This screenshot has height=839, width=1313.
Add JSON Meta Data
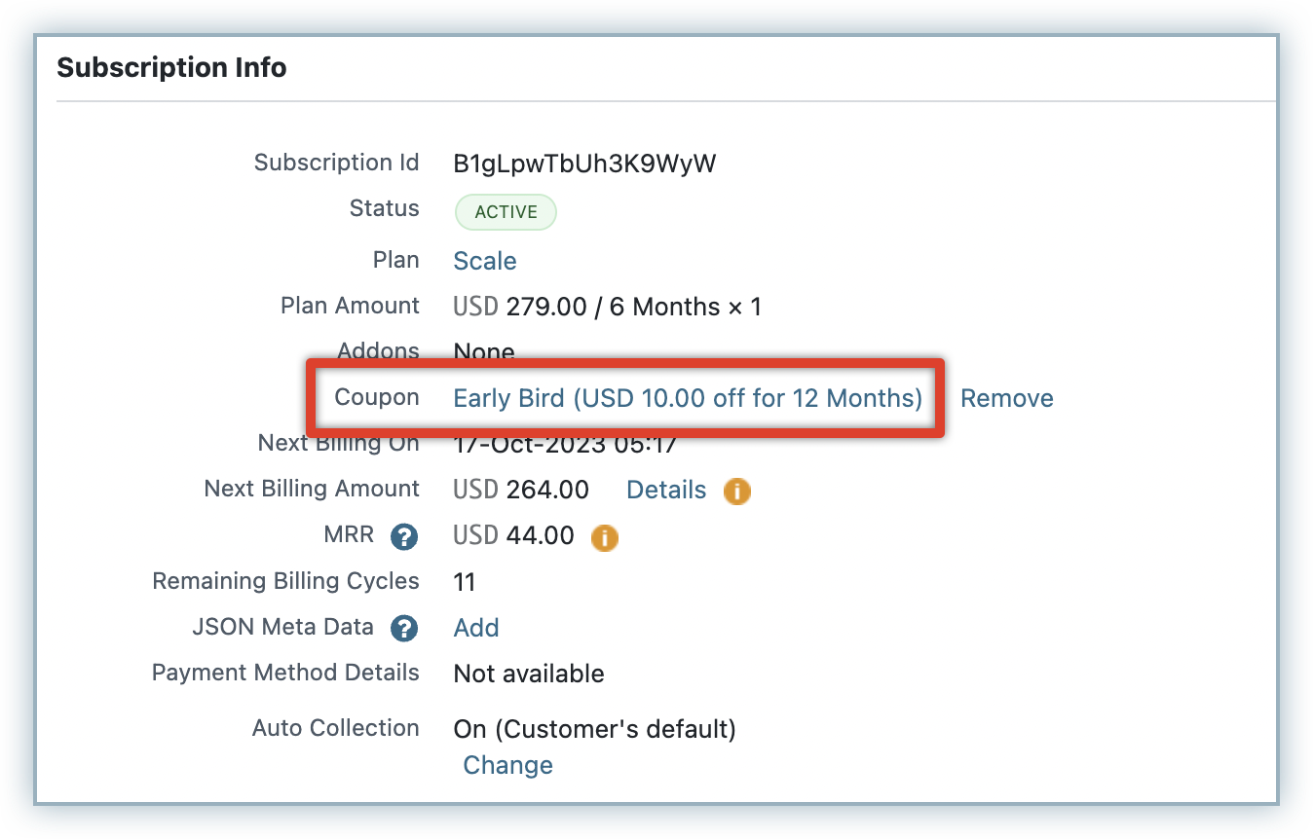[x=476, y=628]
